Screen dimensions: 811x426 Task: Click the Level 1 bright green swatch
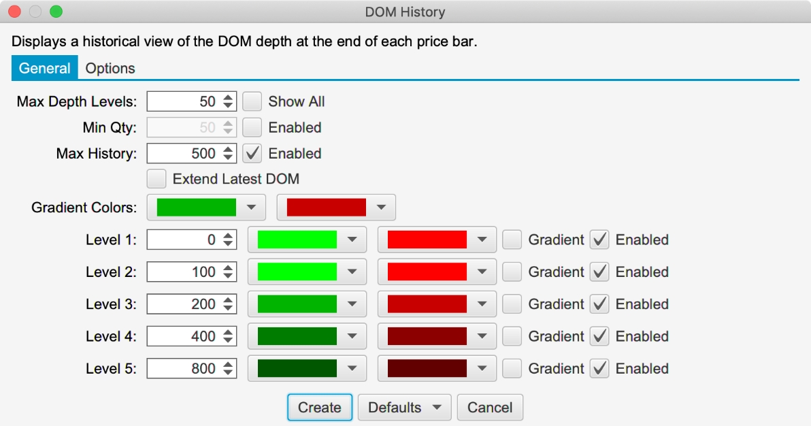pyautogui.click(x=297, y=240)
